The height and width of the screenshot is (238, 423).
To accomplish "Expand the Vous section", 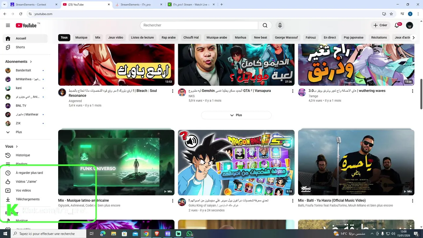I will [12, 146].
